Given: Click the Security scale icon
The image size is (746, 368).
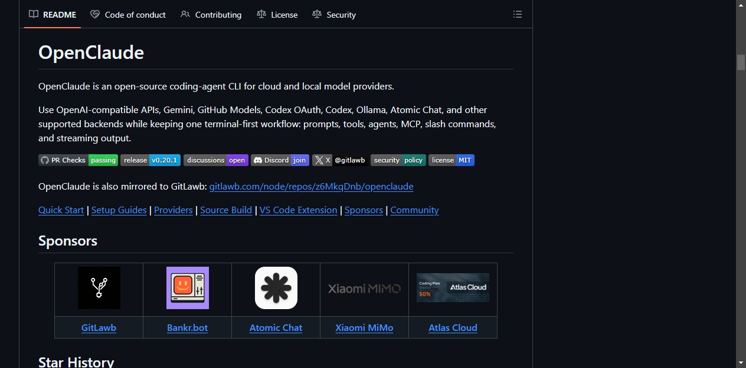Looking at the screenshot, I should tap(317, 14).
